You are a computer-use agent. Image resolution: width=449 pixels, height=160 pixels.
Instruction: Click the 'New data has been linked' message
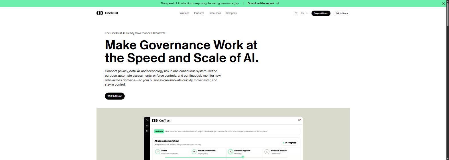[x=216, y=131]
